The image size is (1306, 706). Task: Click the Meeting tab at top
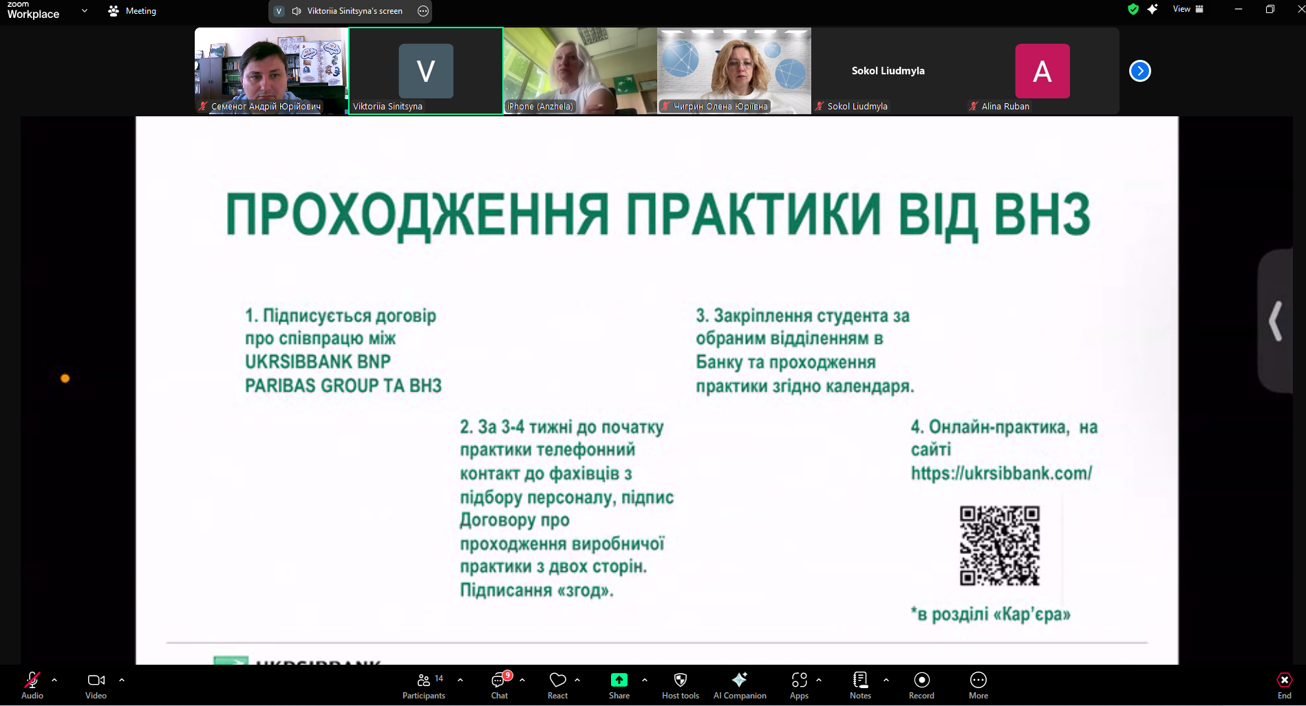(133, 11)
